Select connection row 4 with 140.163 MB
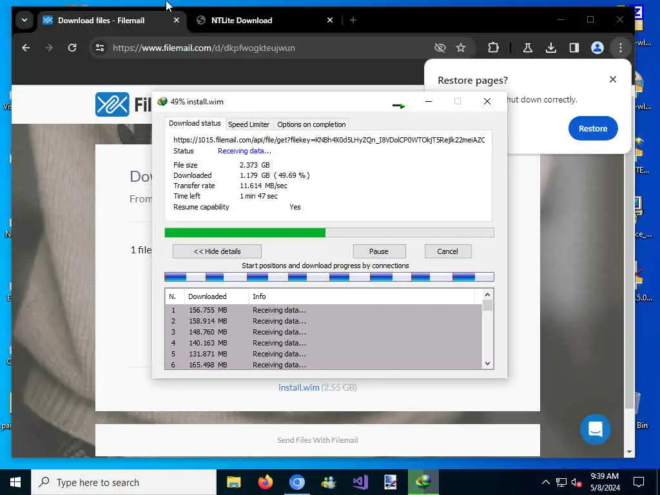This screenshot has height=495, width=660. point(324,343)
